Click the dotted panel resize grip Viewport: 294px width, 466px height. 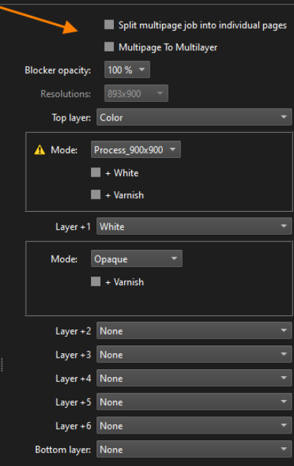pyautogui.click(x=1, y=365)
